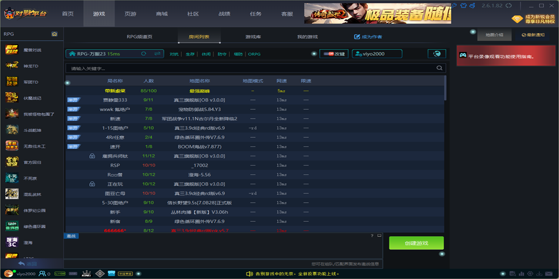Click the friends icon in bottom status bar

42,274
